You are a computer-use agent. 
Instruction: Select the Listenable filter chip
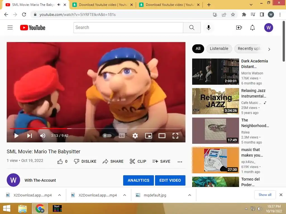tap(219, 48)
